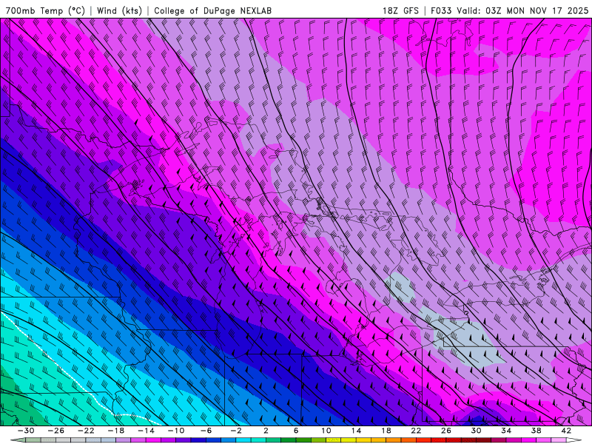Click the Valid: 03Z MON NOV 17 2025 text
Screen dimensions: 592x444
tap(522, 11)
